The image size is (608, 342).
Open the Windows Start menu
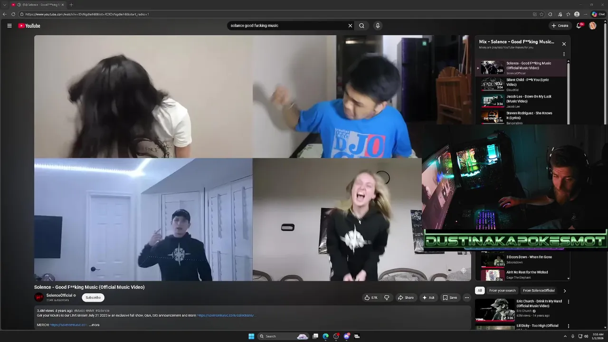251,336
